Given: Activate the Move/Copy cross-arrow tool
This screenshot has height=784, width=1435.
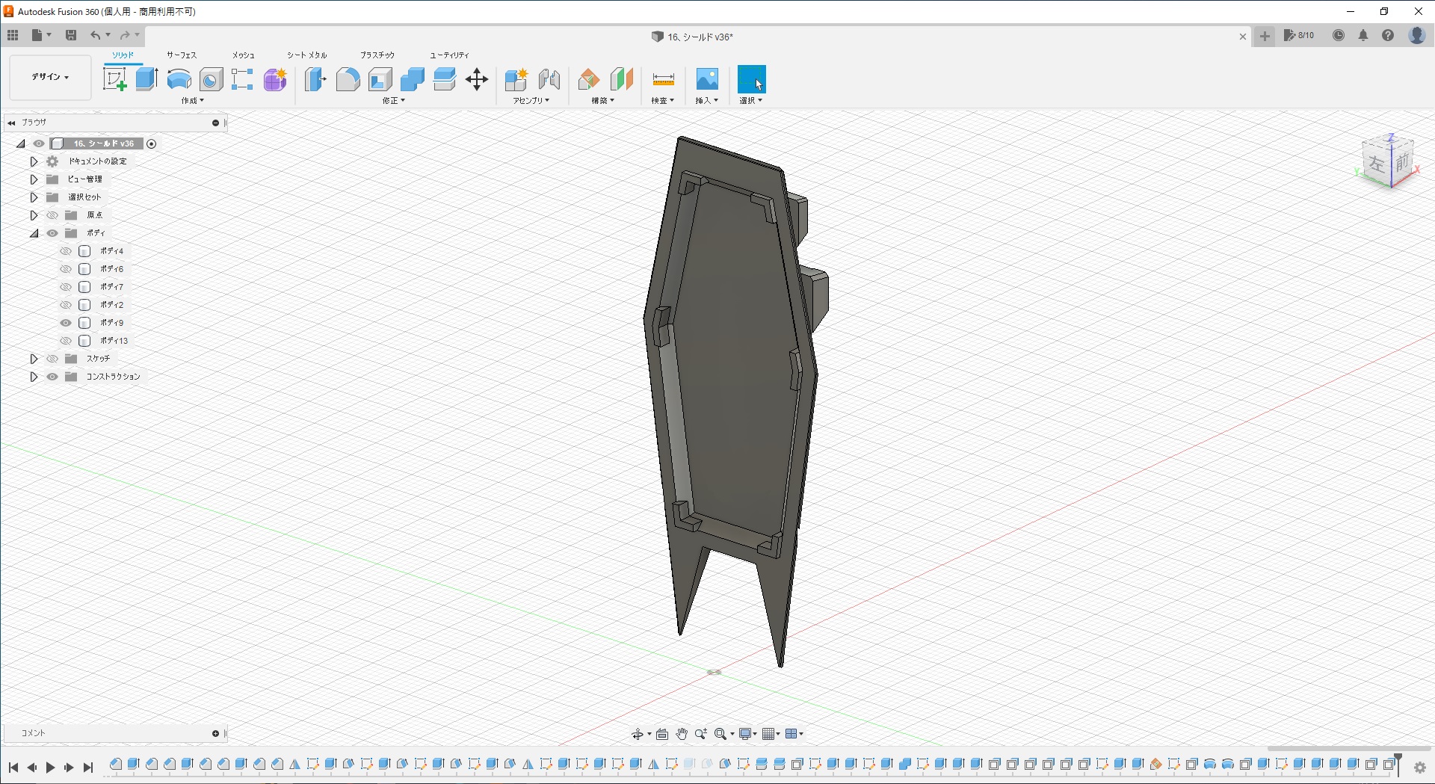Looking at the screenshot, I should click(x=476, y=79).
